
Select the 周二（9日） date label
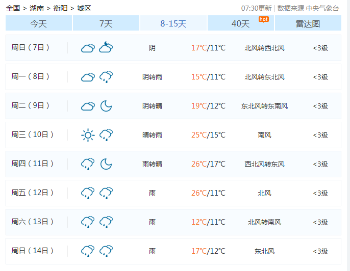tap(31, 105)
